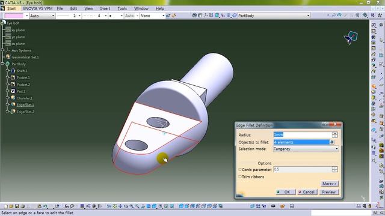Click the Apply Material orange sphere icon

tap(282, 206)
